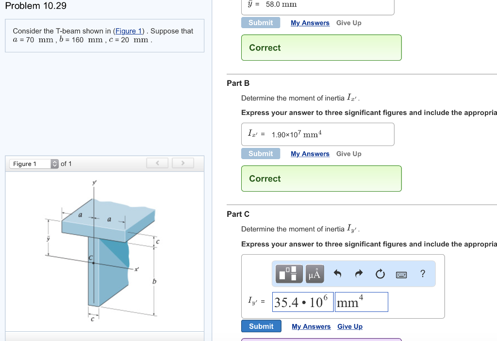
Task: Select the mm^4 units input box
Action: tap(361, 302)
